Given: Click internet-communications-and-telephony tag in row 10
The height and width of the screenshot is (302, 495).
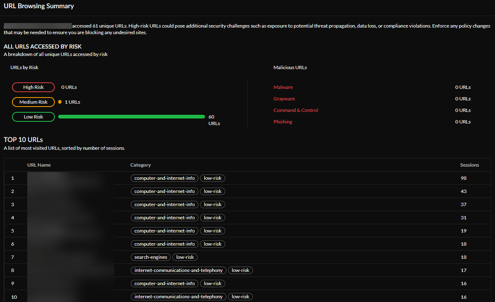Looking at the screenshot, I should pos(179,297).
